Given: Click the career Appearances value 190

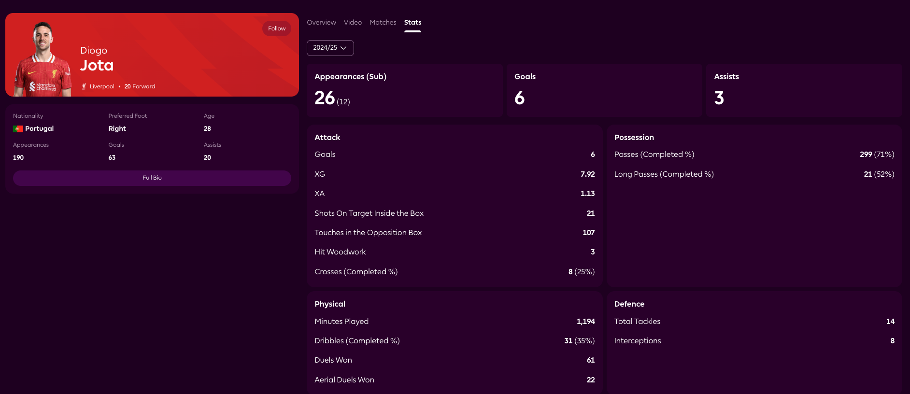Looking at the screenshot, I should (x=18, y=157).
